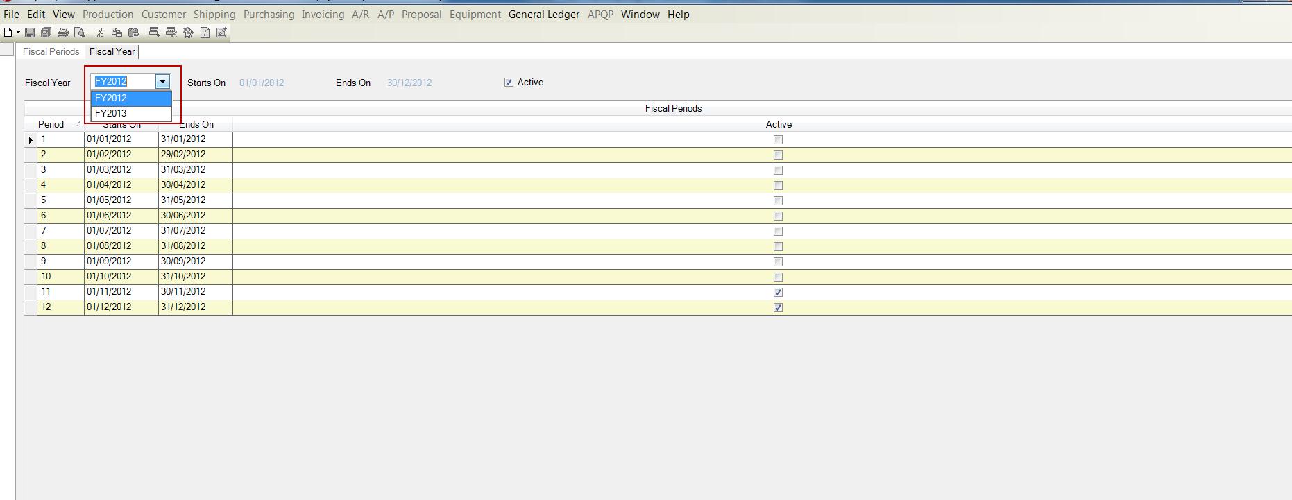
Task: Check Active for period 2
Action: pos(778,155)
